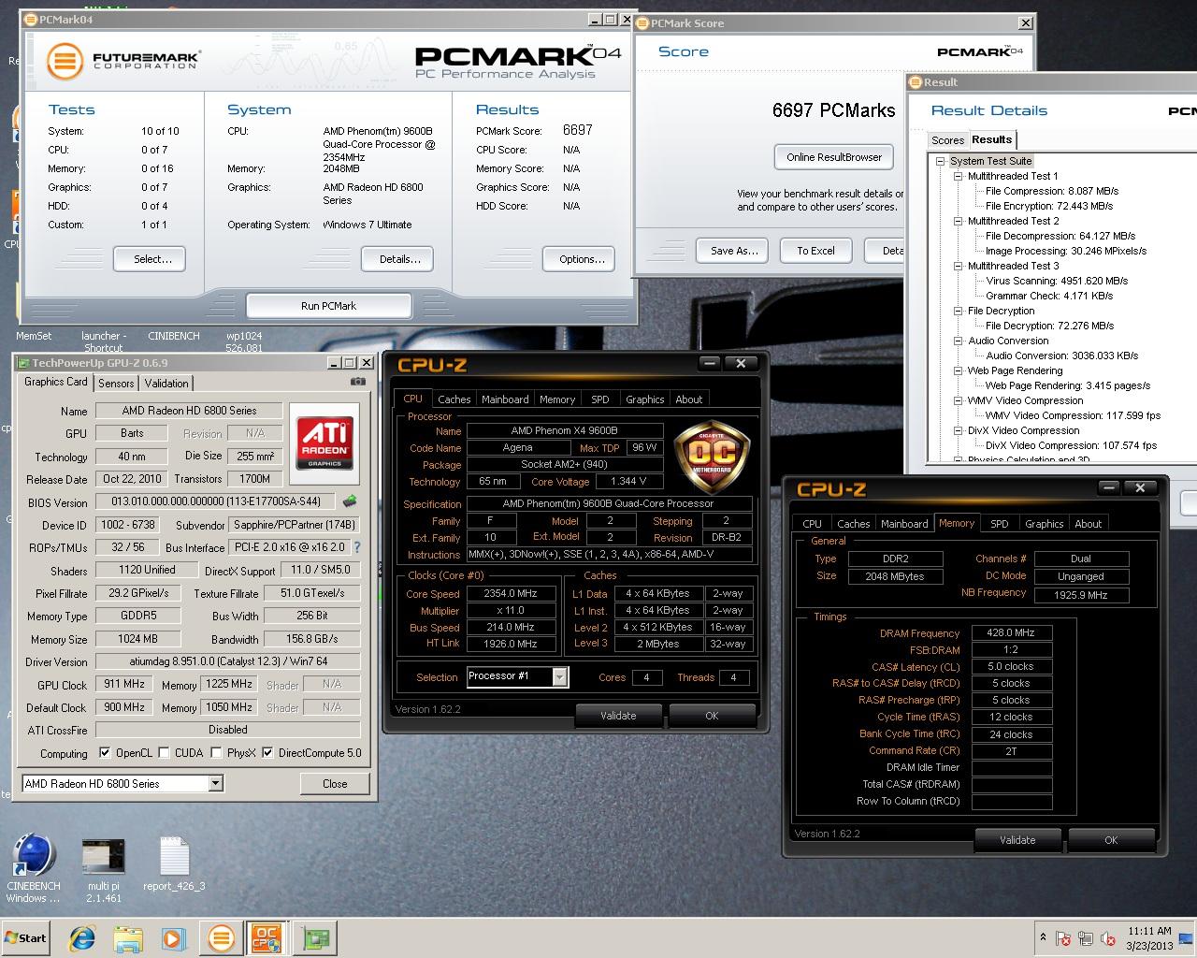This screenshot has height=958, width=1197.
Task: Switch to Scores tab in Result Details
Action: 947,140
